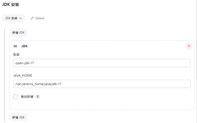Click the drag handle icon of the JDK entry

[x=15, y=46]
